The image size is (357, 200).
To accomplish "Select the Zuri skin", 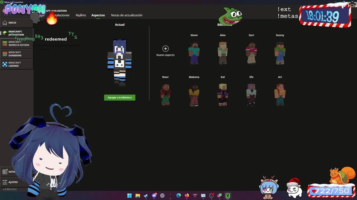I will click(251, 53).
